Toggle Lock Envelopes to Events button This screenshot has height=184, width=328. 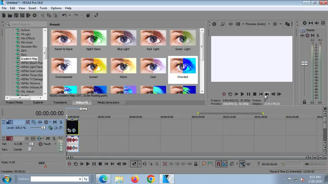242,164
